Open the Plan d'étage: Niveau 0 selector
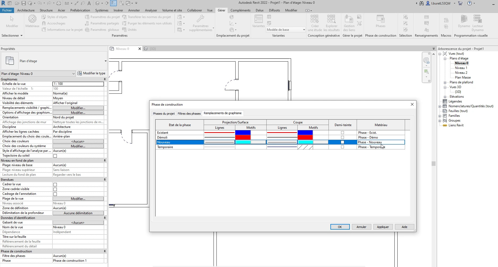Image resolution: width=498 pixels, height=267 pixels. tap(38, 74)
